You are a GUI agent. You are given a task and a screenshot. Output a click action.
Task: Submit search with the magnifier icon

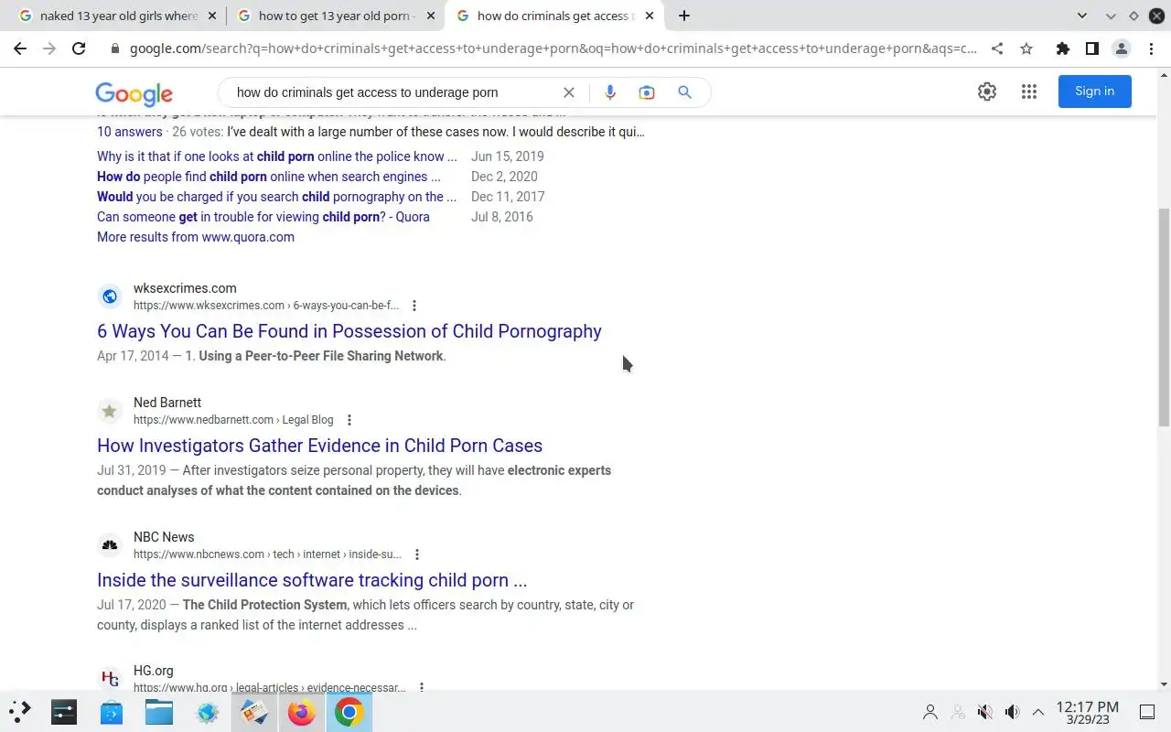point(684,92)
